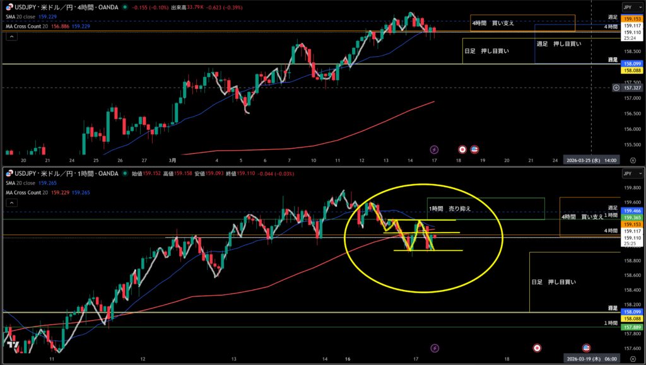Click the Japan flag economic event in lower chart
Screen dimensions: 646x365
(537, 348)
